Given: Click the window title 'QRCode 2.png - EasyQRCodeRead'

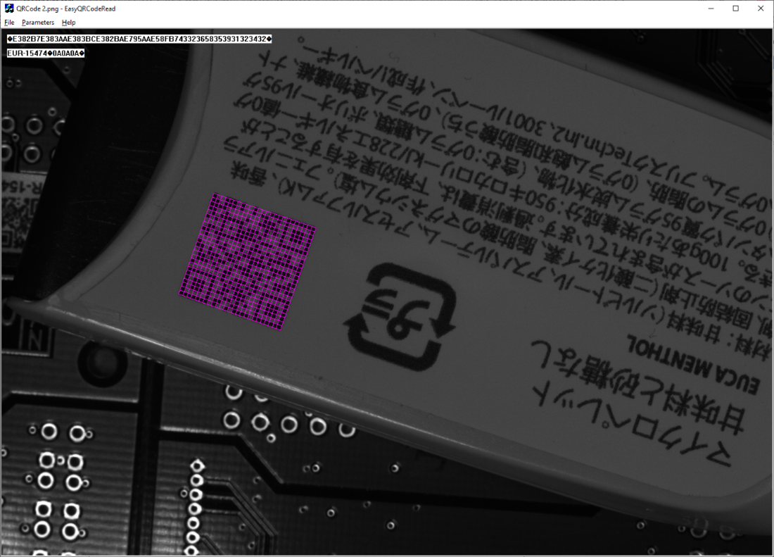Looking at the screenshot, I should click(65, 8).
